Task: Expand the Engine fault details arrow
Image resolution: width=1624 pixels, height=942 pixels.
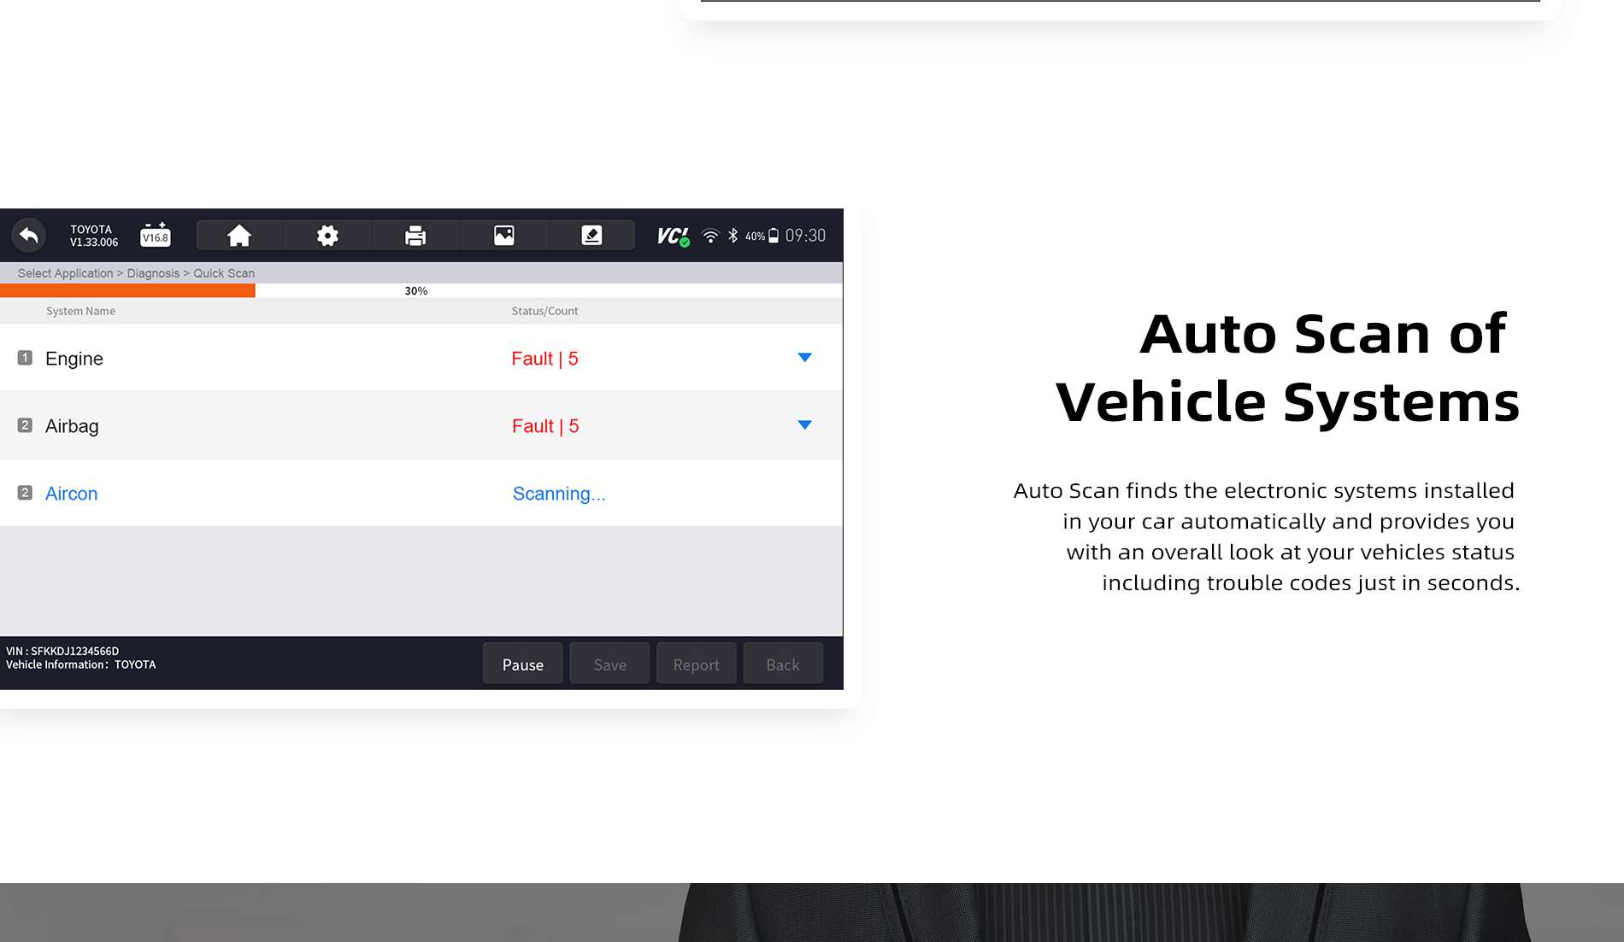Action: click(x=804, y=358)
